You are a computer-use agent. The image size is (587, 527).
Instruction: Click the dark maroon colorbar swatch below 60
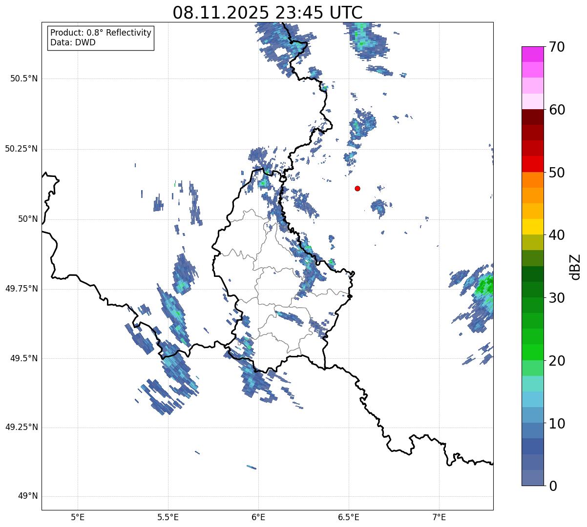tap(532, 117)
